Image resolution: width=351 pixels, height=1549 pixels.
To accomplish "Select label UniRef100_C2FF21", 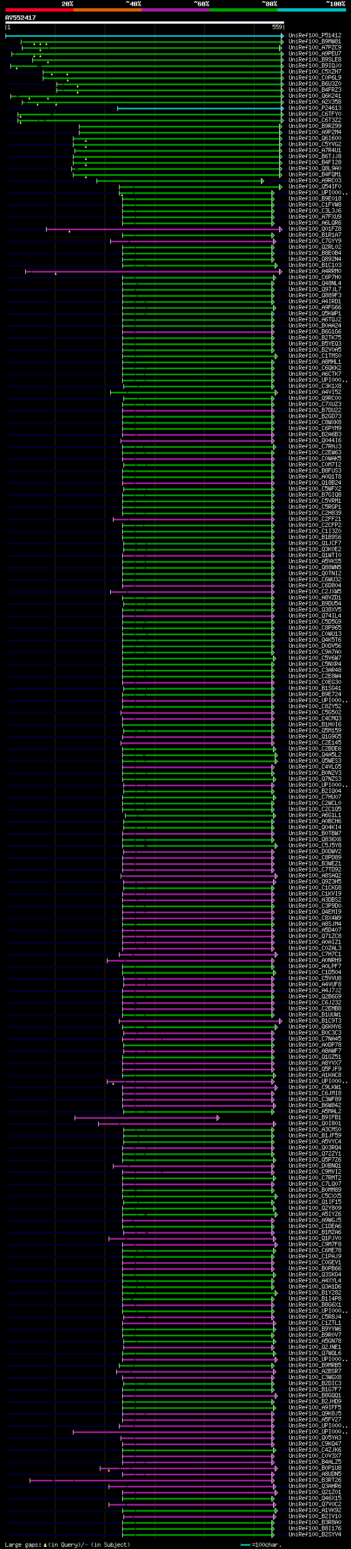I will (315, 520).
